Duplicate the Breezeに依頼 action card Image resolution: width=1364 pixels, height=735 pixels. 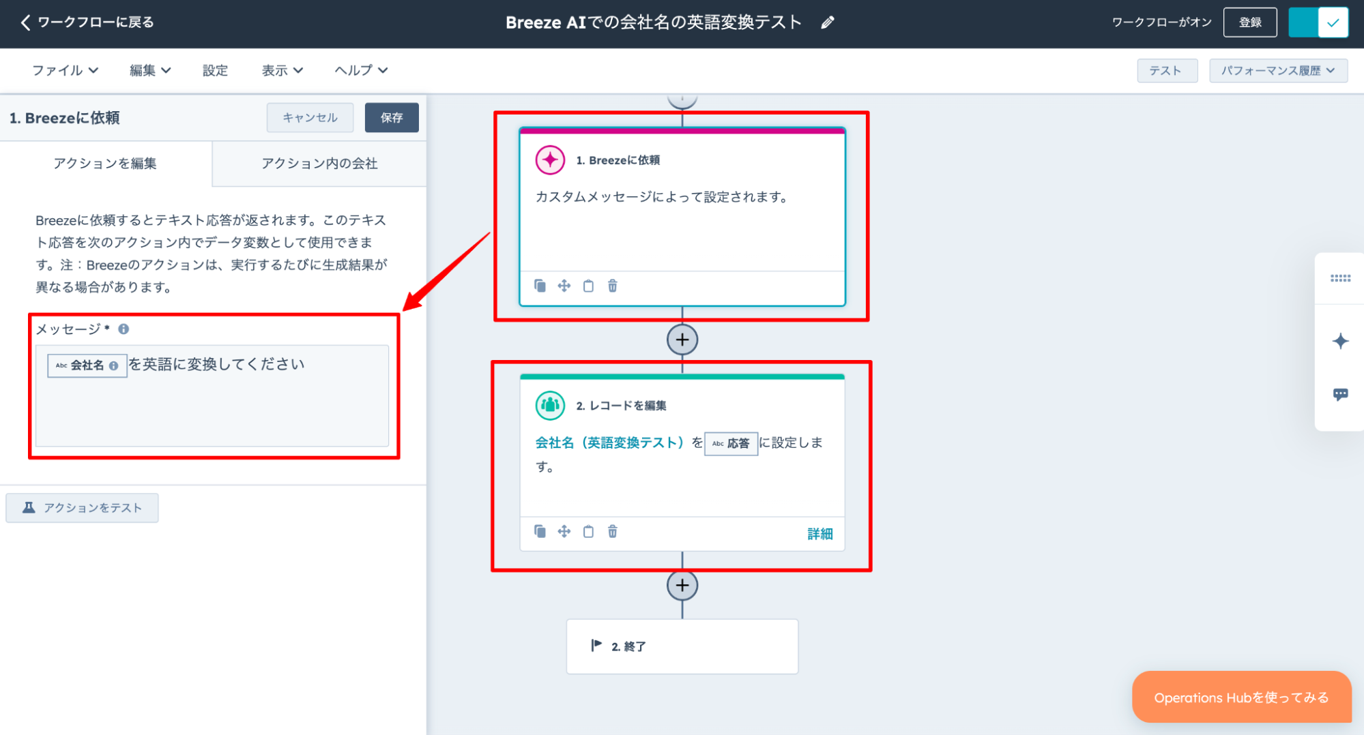pyautogui.click(x=540, y=286)
